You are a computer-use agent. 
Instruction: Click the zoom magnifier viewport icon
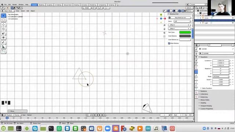164,25
